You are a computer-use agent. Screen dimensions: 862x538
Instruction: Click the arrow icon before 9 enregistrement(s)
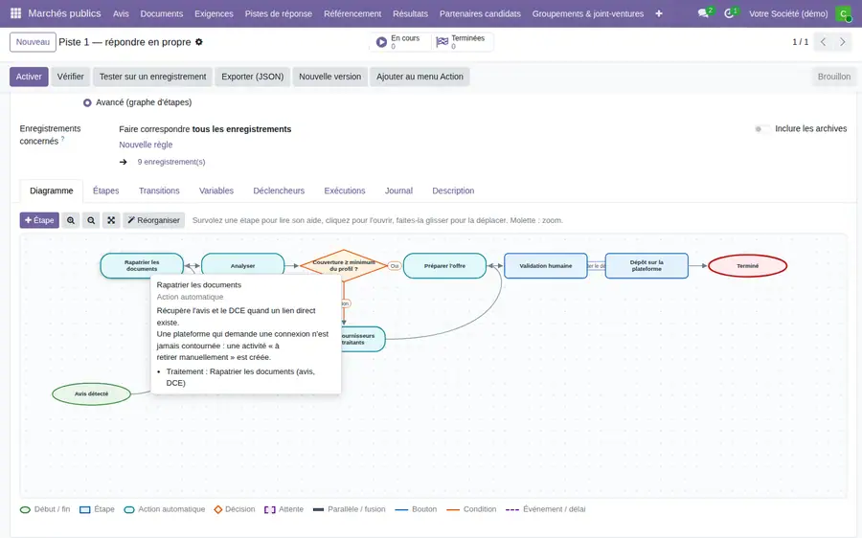tap(124, 162)
